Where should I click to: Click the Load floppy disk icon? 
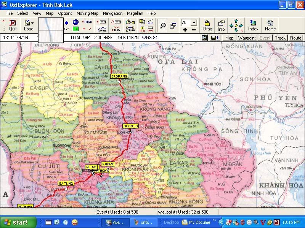(x=27, y=23)
